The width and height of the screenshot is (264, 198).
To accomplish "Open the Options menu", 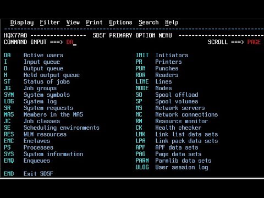I will 120,23.
